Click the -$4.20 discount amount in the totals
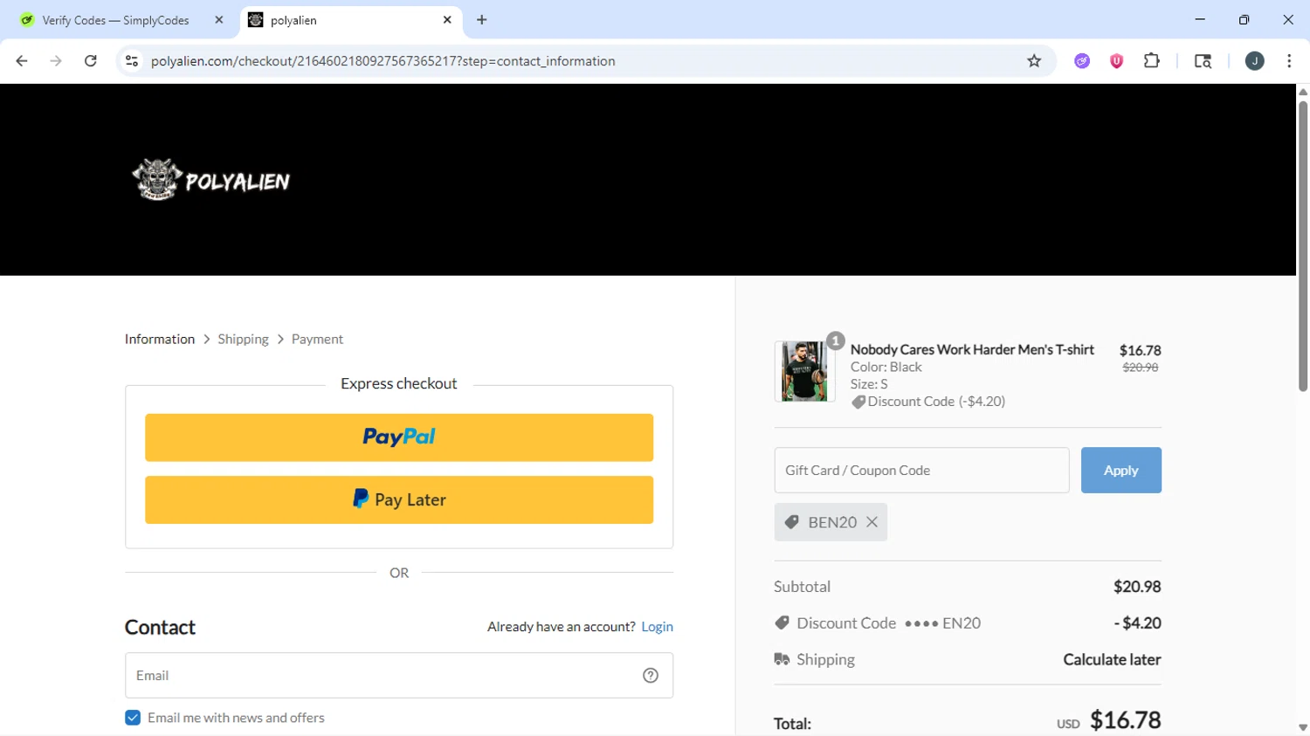This screenshot has width=1310, height=736. pyautogui.click(x=1138, y=623)
